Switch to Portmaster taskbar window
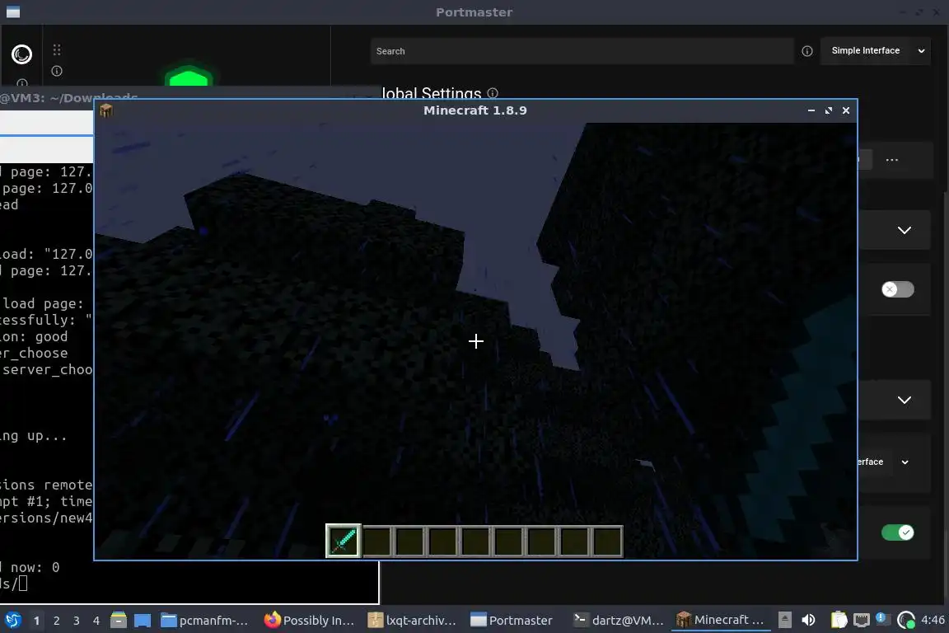The height and width of the screenshot is (633, 949). tap(512, 621)
